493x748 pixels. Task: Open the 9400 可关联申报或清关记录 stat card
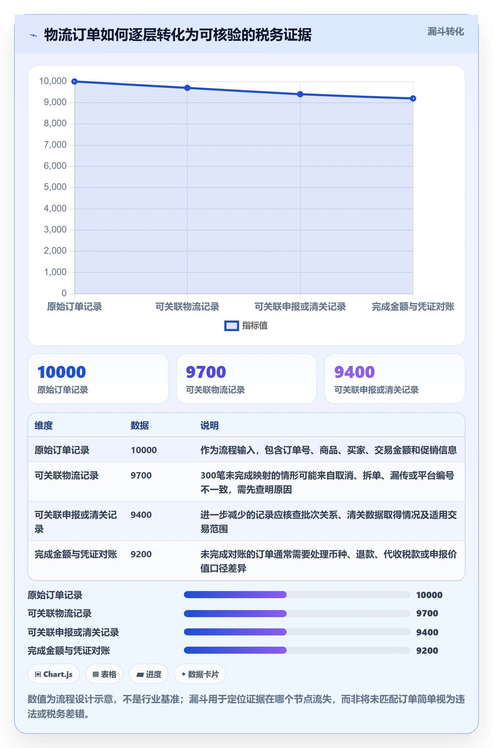click(395, 379)
